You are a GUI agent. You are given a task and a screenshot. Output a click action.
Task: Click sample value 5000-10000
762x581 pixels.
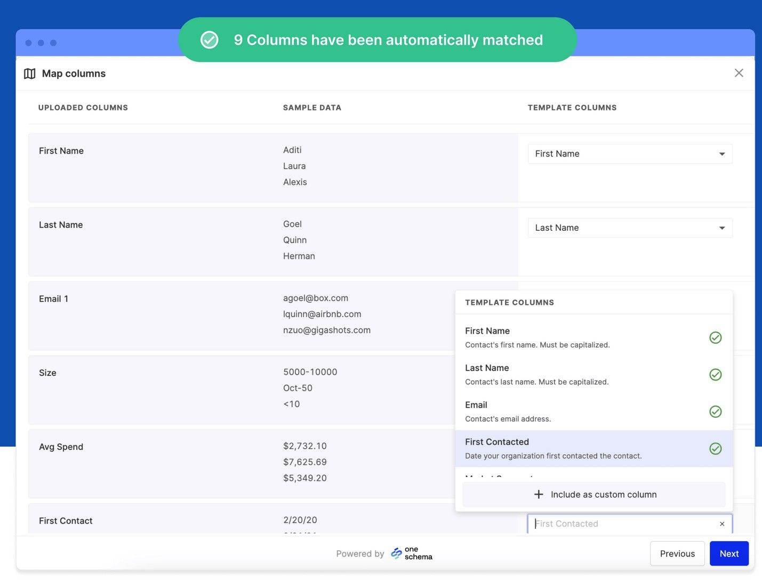(310, 372)
